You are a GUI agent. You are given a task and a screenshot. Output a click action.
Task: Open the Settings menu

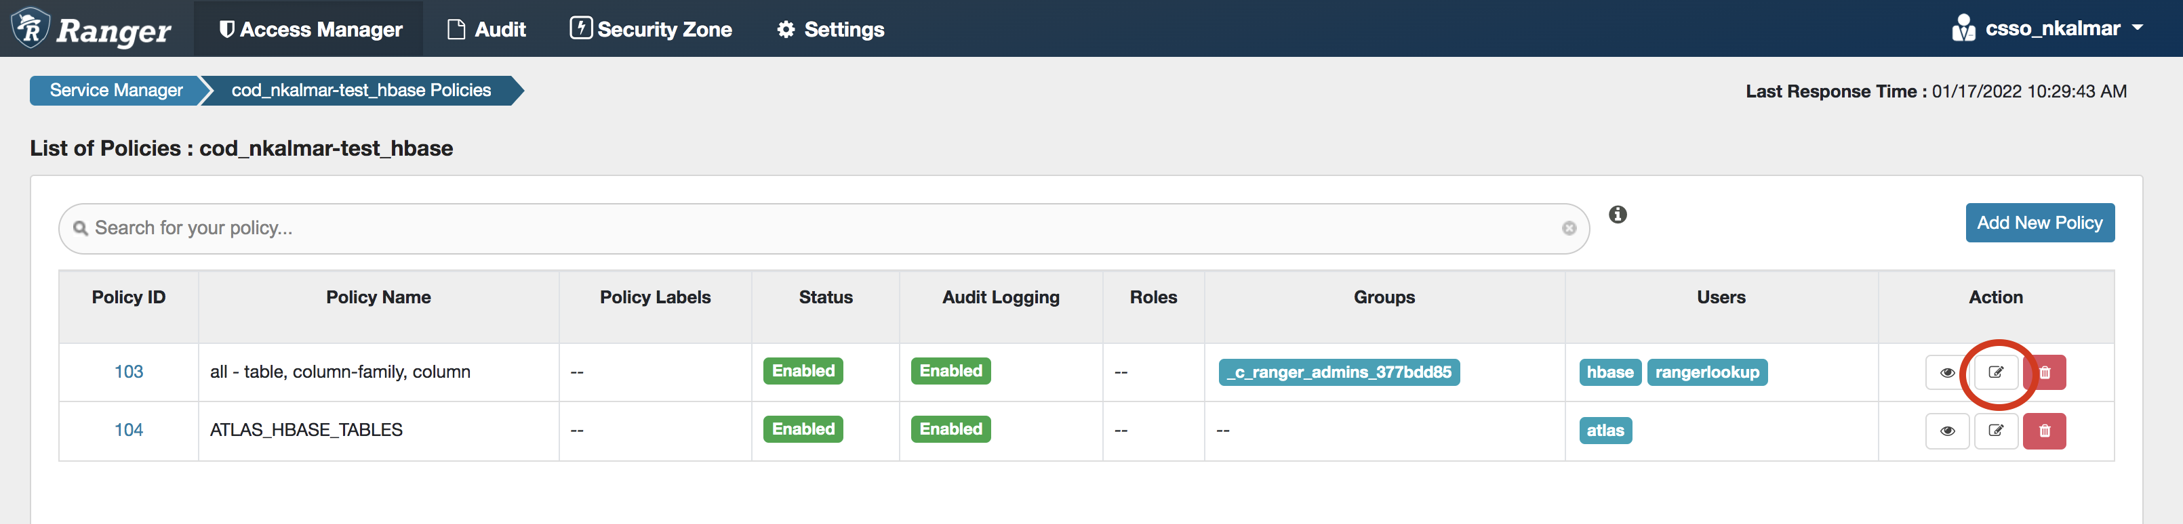pos(830,30)
